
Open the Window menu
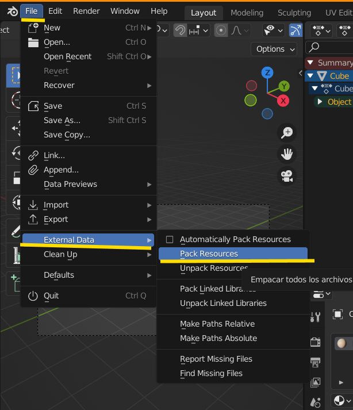[125, 12]
